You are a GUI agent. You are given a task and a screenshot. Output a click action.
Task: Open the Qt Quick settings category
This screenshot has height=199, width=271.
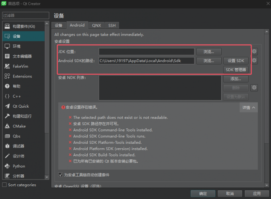[21, 106]
